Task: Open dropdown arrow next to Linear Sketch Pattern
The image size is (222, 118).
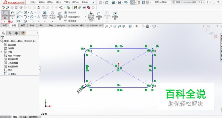Action: [85, 17]
